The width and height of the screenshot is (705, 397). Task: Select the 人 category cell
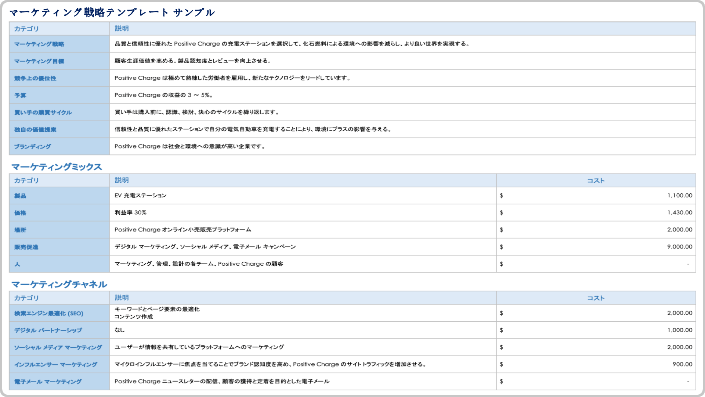click(59, 264)
